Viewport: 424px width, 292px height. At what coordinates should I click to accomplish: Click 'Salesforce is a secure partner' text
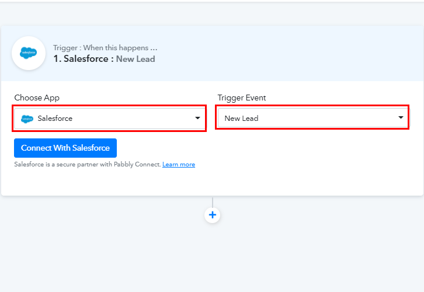pos(88,164)
